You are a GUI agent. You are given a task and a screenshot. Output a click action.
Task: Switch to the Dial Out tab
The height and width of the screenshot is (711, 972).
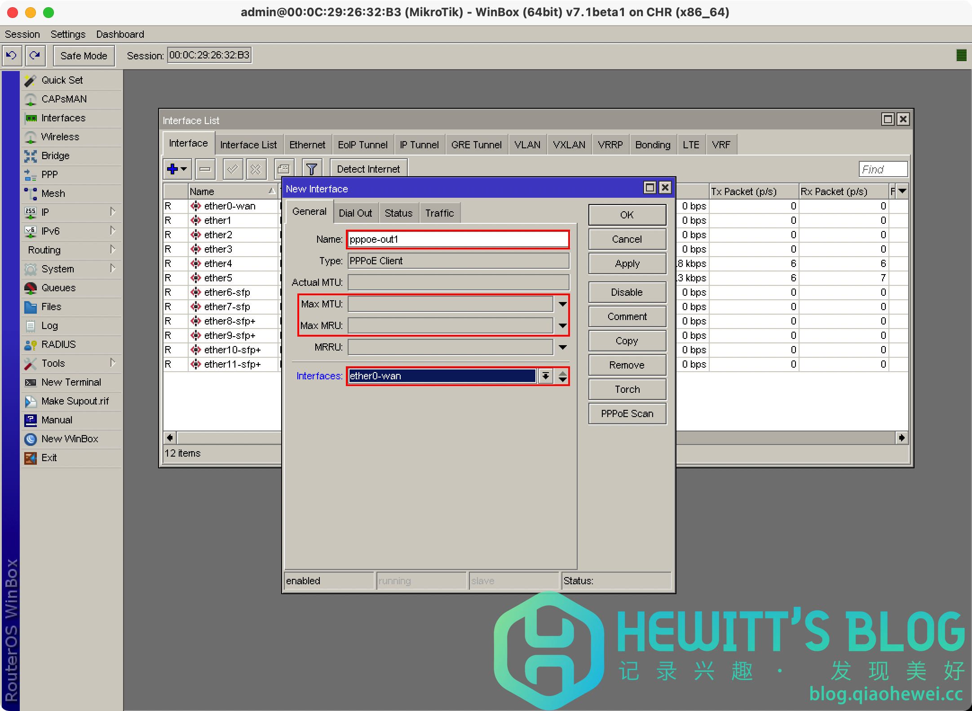point(355,213)
